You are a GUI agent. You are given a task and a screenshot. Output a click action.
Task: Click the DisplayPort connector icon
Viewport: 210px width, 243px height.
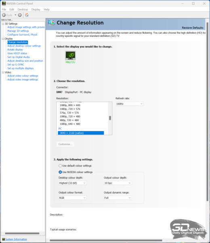(x=59, y=92)
